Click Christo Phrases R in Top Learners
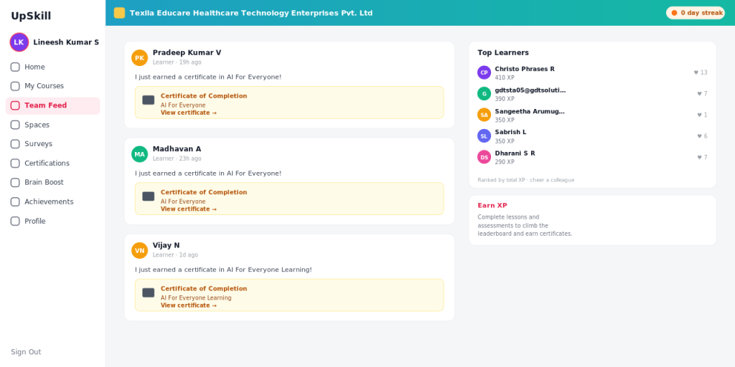The height and width of the screenshot is (367, 735). 525,69
